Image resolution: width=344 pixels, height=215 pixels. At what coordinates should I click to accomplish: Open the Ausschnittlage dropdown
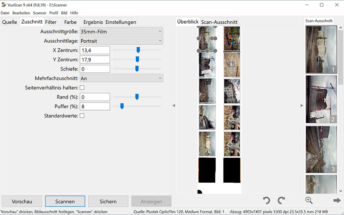click(121, 41)
